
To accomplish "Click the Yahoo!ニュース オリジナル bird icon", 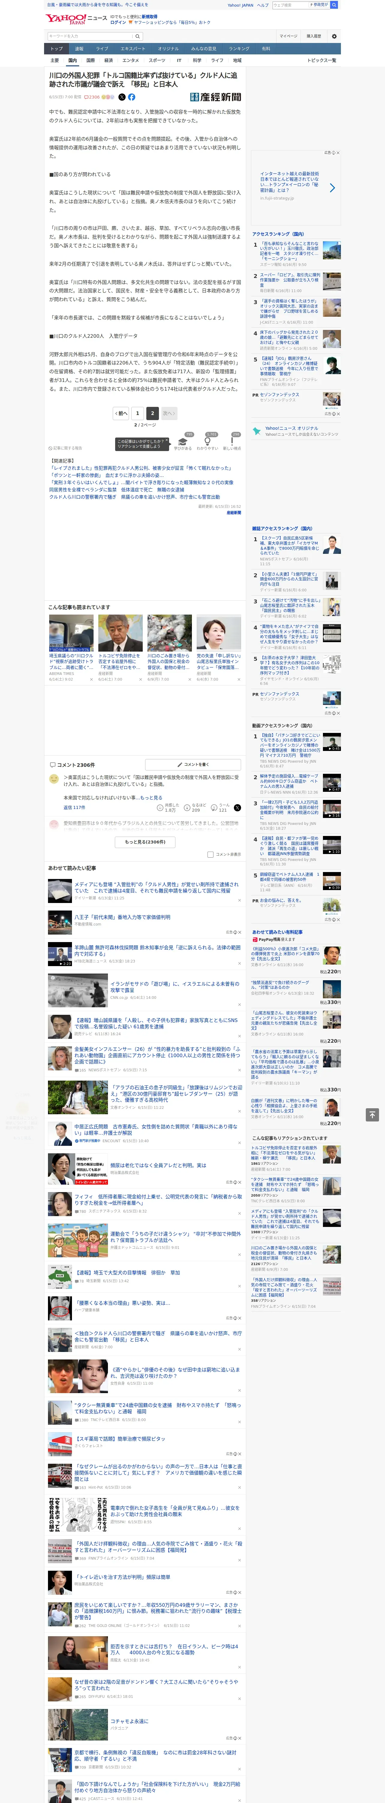I will point(257,432).
